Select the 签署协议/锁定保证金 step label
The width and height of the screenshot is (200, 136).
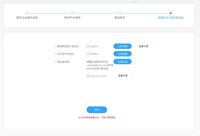pyautogui.click(x=171, y=18)
